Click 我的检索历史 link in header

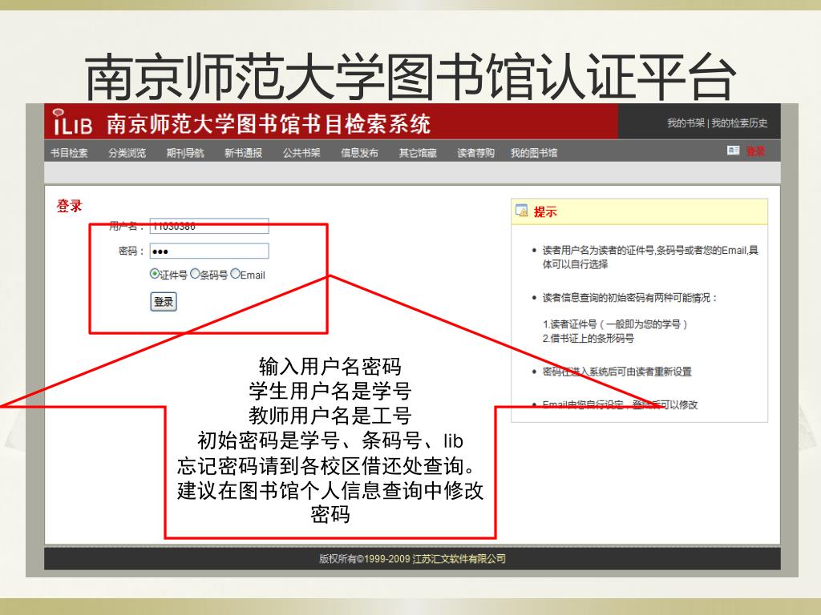pyautogui.click(x=738, y=123)
